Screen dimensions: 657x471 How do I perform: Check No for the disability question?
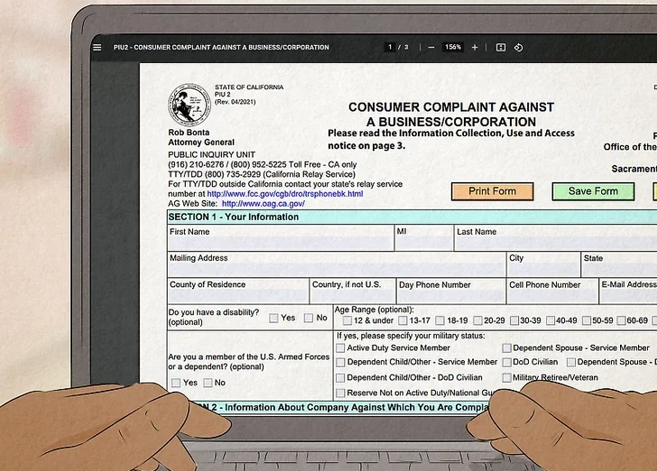(309, 318)
